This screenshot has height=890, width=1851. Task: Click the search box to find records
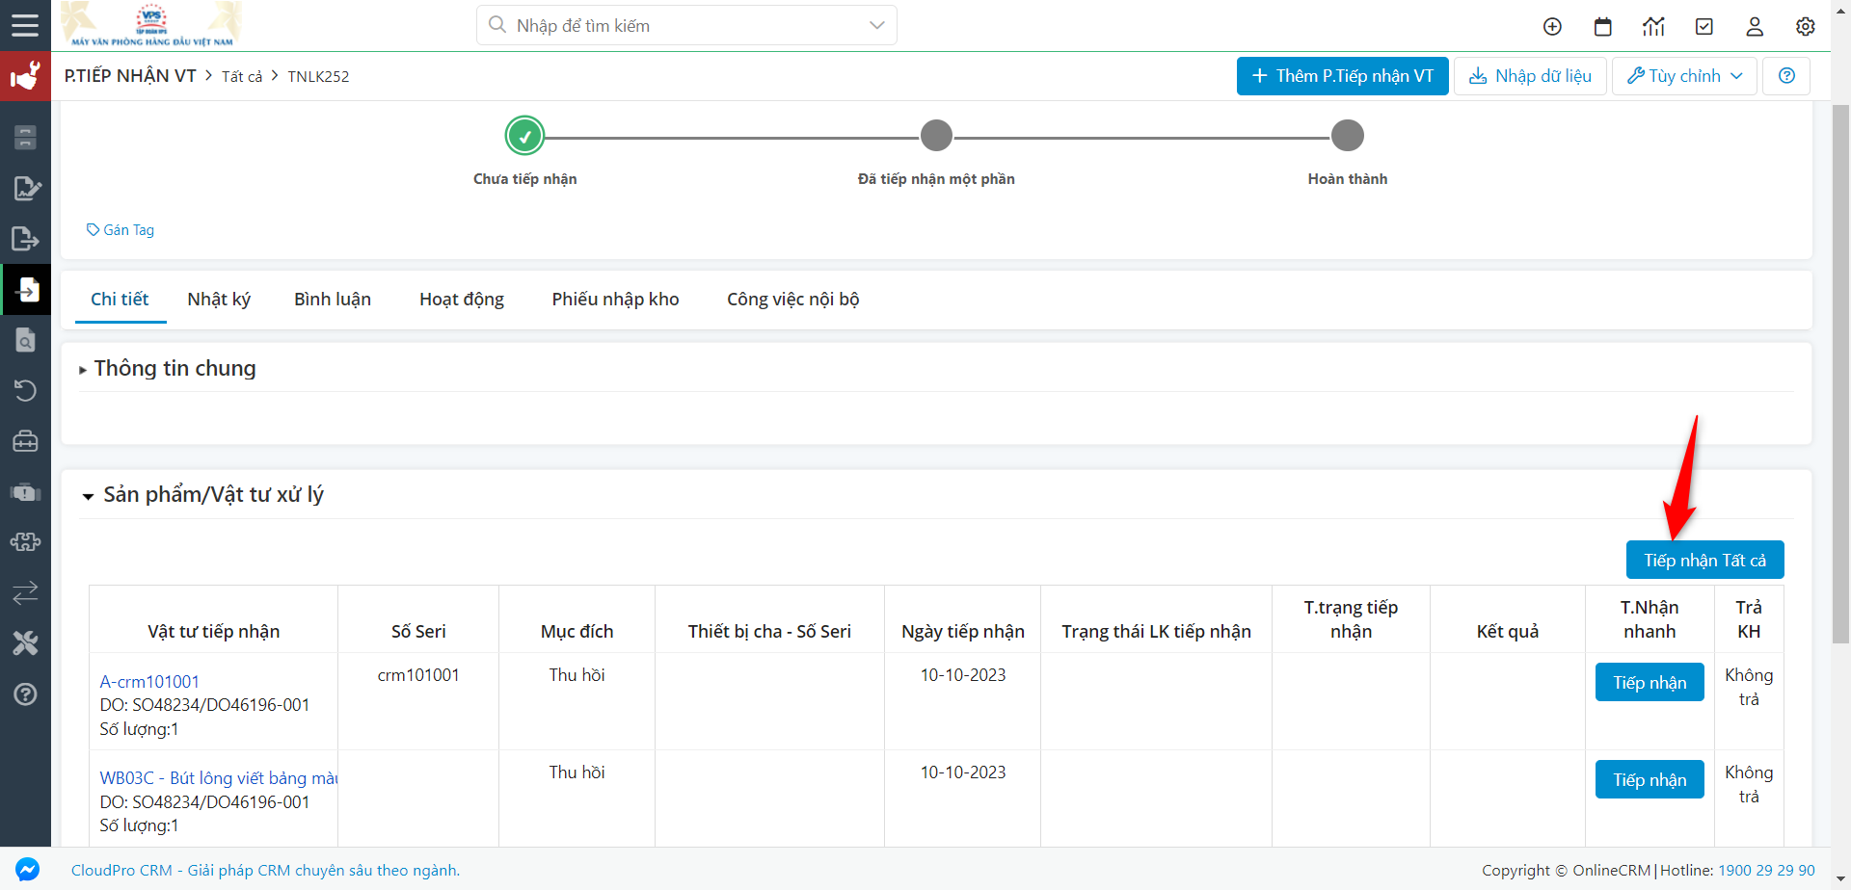tap(686, 25)
